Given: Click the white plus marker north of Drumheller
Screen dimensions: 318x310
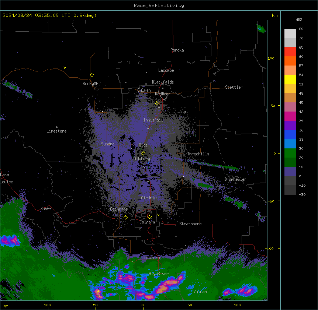Looking at the screenshot, I should (x=226, y=138).
